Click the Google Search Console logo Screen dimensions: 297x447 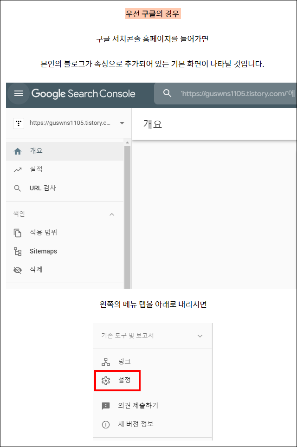tap(83, 93)
